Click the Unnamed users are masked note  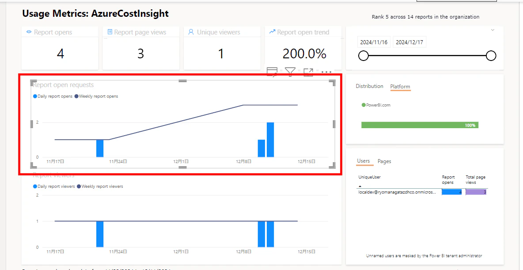coord(424,256)
